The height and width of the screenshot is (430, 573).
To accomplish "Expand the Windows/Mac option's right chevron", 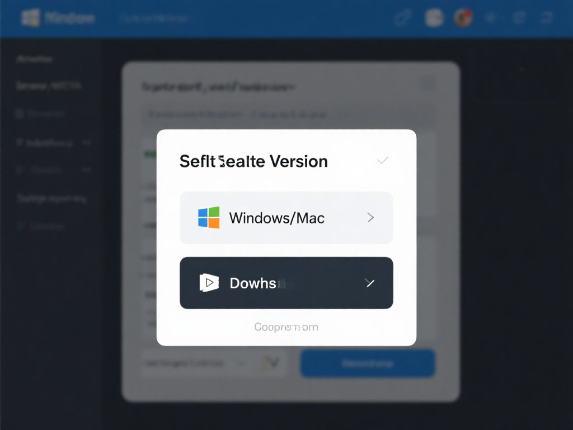I will 370,217.
